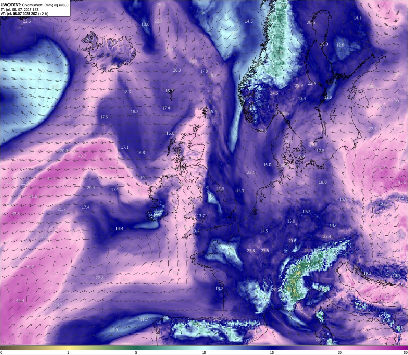
Task: Click the 45.6 value at right edge
Action: click(x=402, y=182)
